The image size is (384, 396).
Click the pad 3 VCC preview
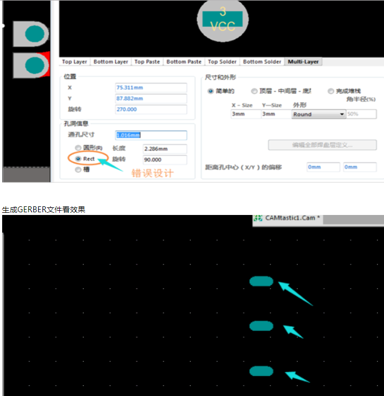coord(223,20)
